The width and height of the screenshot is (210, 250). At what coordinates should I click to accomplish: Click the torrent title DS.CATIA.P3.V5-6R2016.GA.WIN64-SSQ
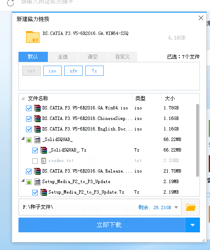(85, 33)
